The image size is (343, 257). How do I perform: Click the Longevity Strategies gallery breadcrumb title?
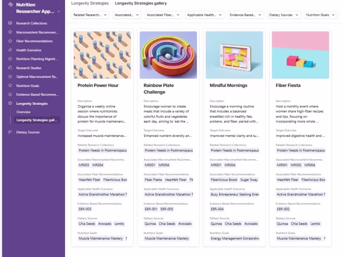coord(141,3)
